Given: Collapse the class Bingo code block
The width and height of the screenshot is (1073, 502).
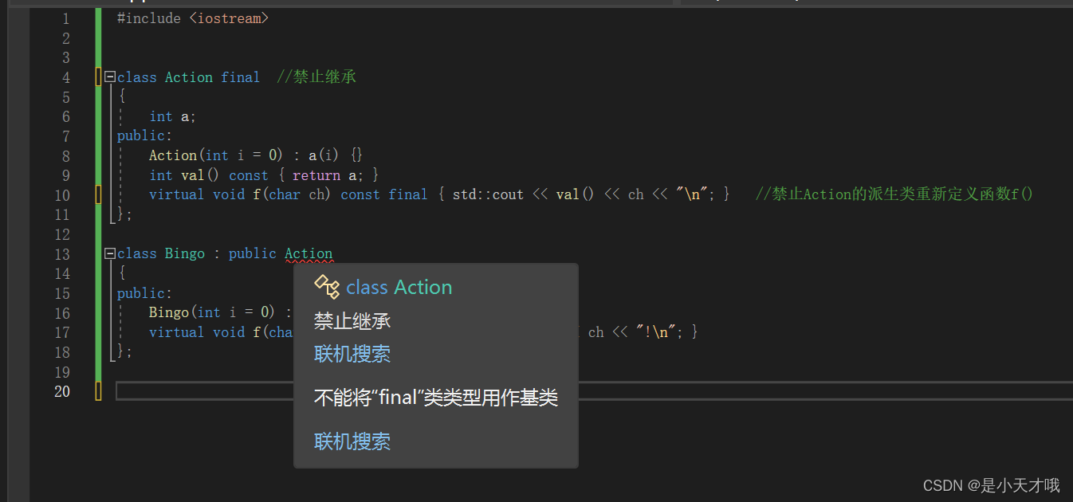Looking at the screenshot, I should (108, 253).
